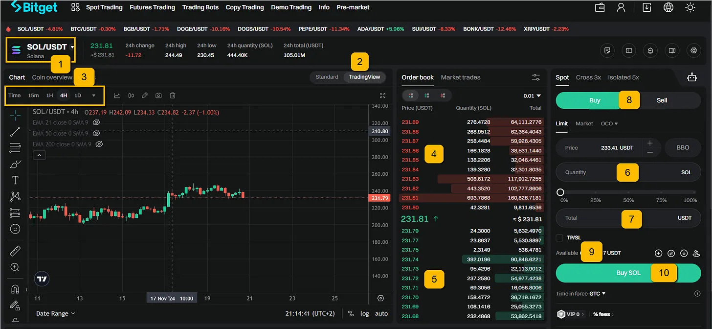This screenshot has height=329, width=712.
Task: Set quantity slider to 50%
Action: click(x=628, y=192)
